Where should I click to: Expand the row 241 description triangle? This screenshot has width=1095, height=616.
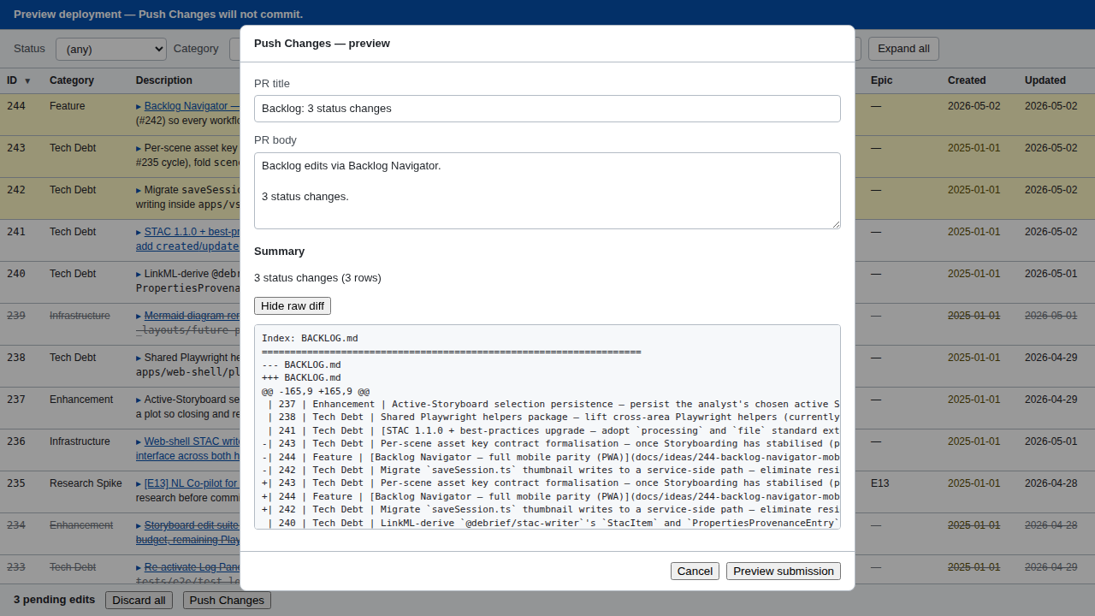[x=139, y=233]
